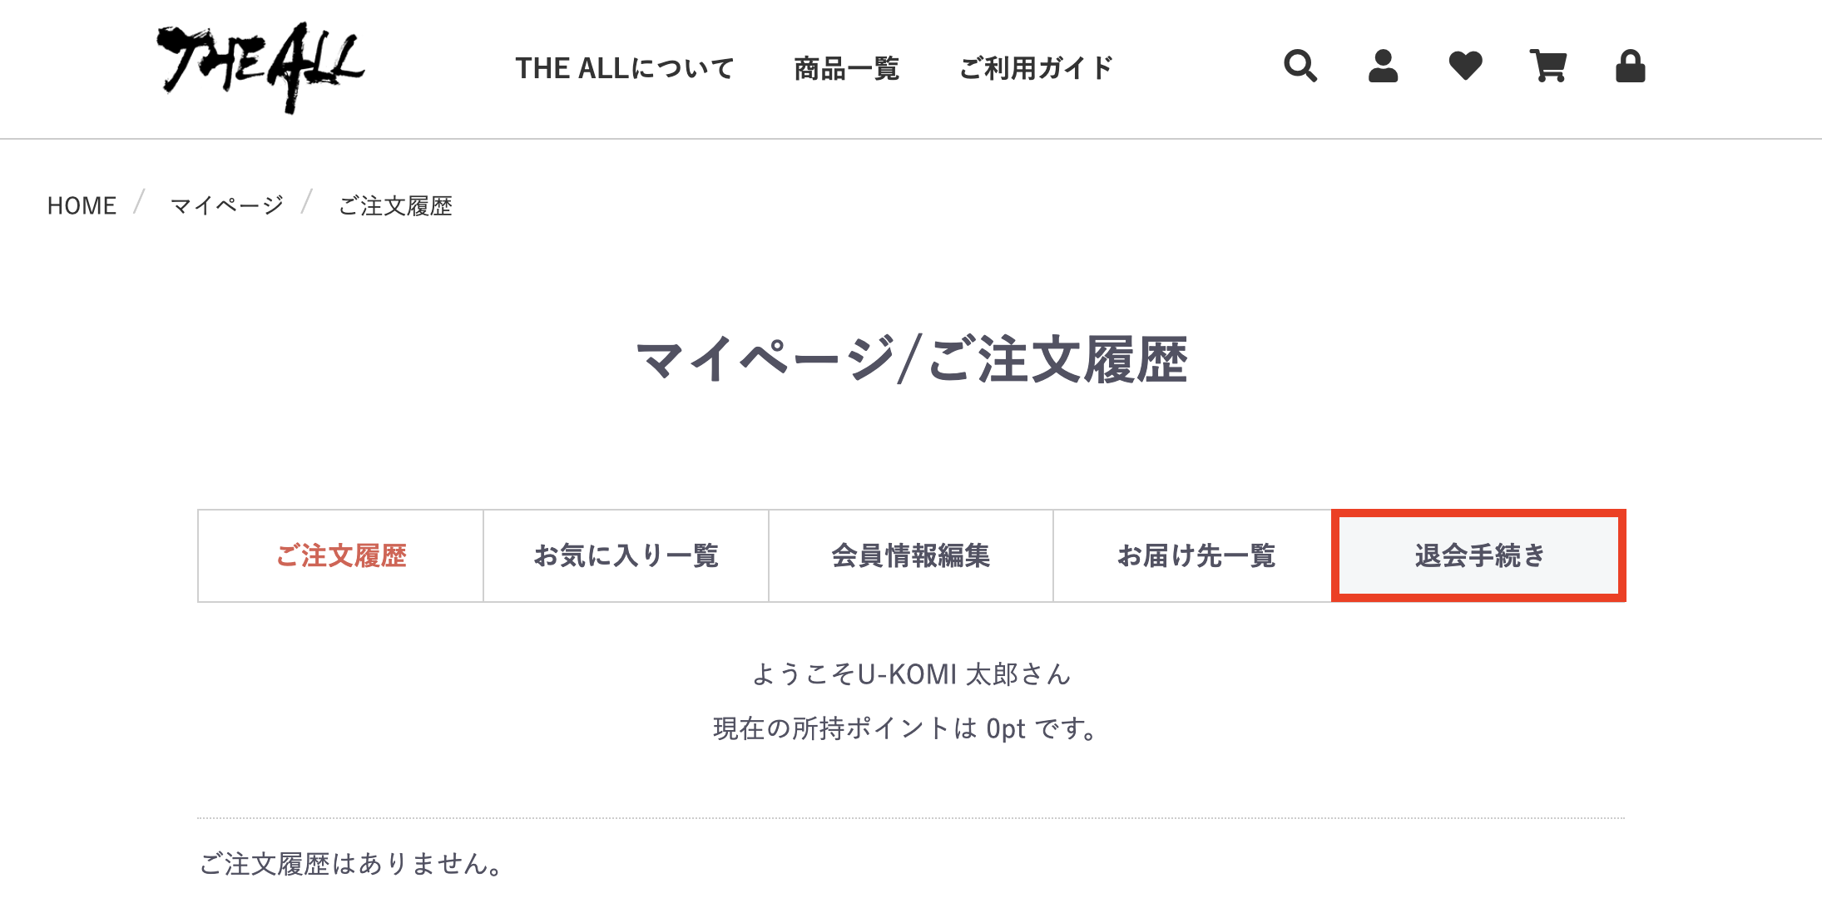
Task: Go to 商品一覧 in the navigation
Action: click(x=846, y=68)
